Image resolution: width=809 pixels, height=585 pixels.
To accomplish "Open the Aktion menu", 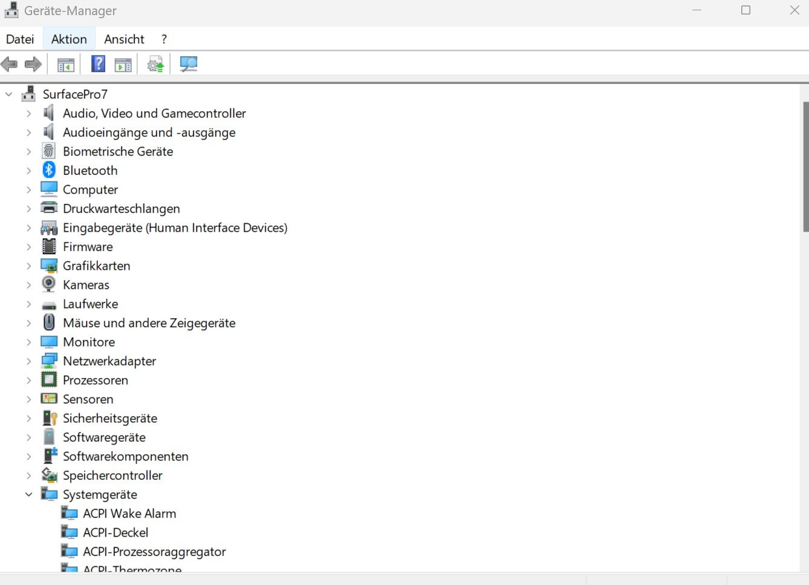I will [x=69, y=39].
